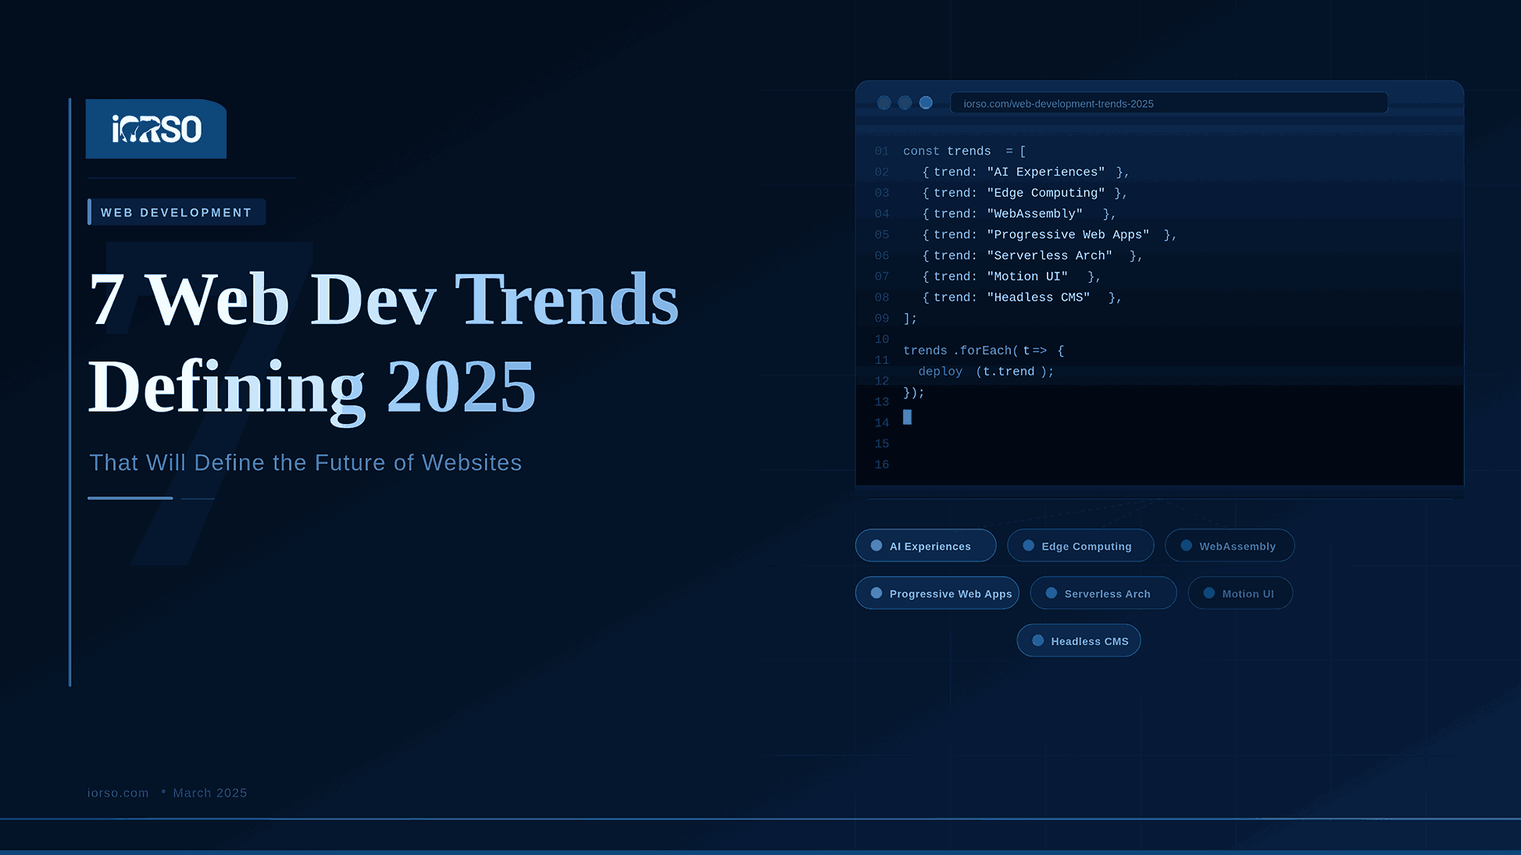
Task: Click the dot inside Headless CMS pill
Action: (1037, 640)
